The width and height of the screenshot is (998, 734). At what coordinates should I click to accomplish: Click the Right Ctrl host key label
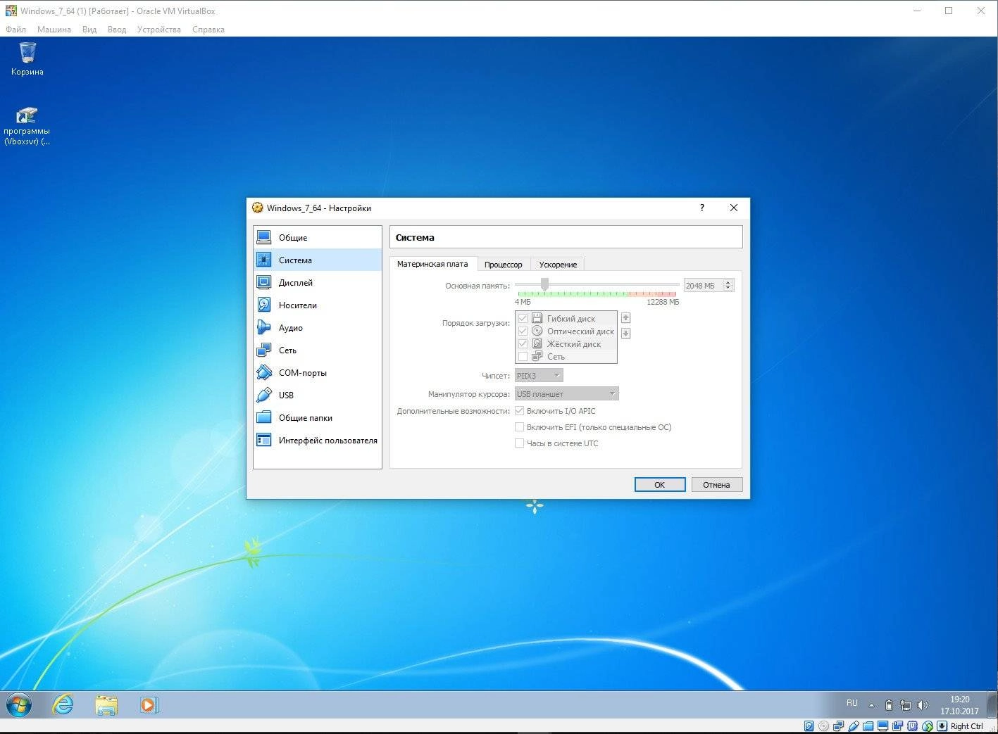pos(967,726)
